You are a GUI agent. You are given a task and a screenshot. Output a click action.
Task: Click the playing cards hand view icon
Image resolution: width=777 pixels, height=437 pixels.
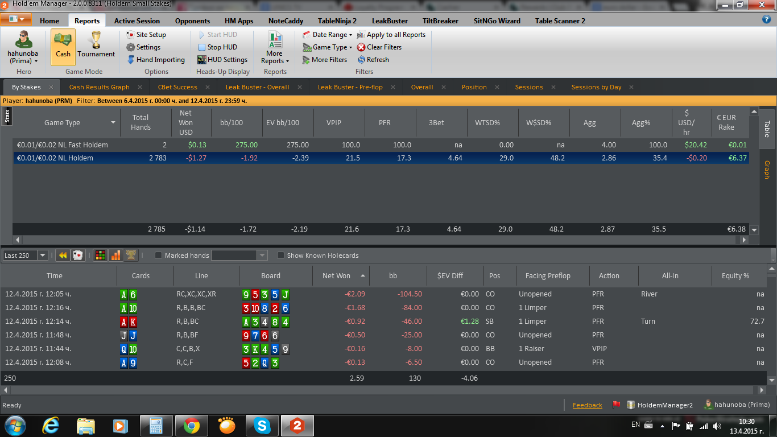[78, 255]
